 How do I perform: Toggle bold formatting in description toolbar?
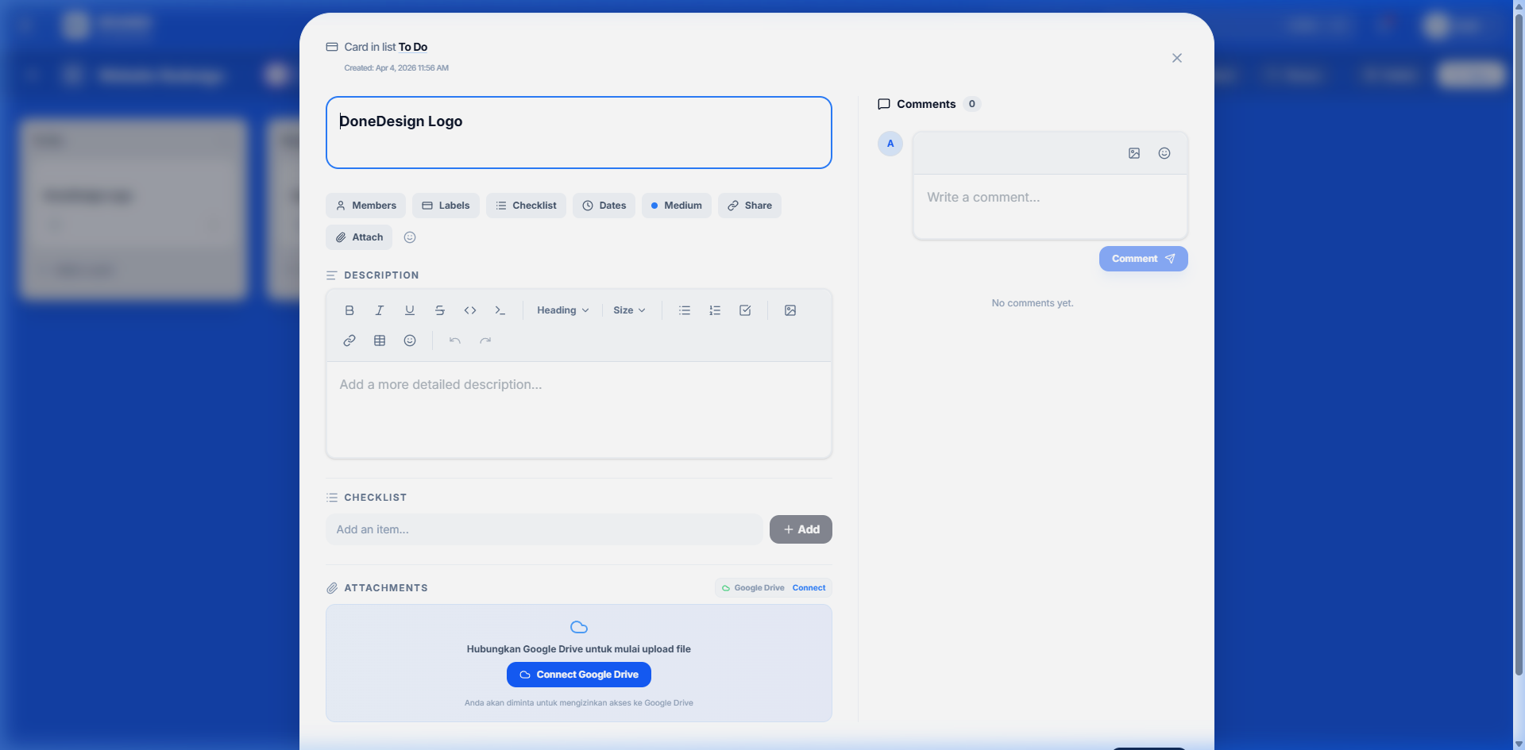pos(349,310)
